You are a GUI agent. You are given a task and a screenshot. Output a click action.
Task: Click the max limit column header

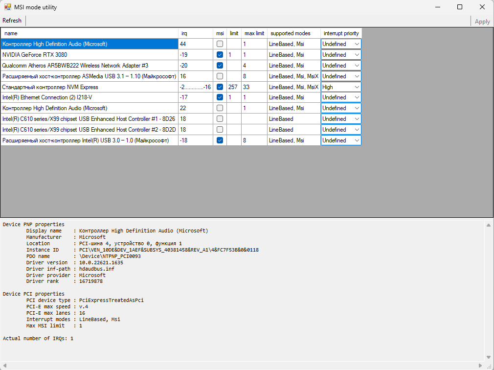coord(254,33)
